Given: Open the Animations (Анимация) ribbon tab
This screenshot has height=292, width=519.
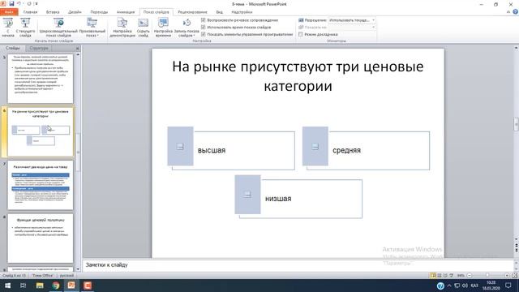Looking at the screenshot, I should (x=126, y=12).
